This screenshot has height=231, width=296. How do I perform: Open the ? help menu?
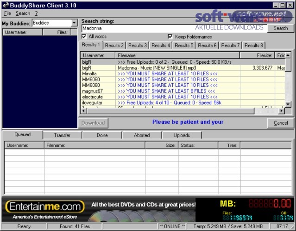(x=36, y=13)
